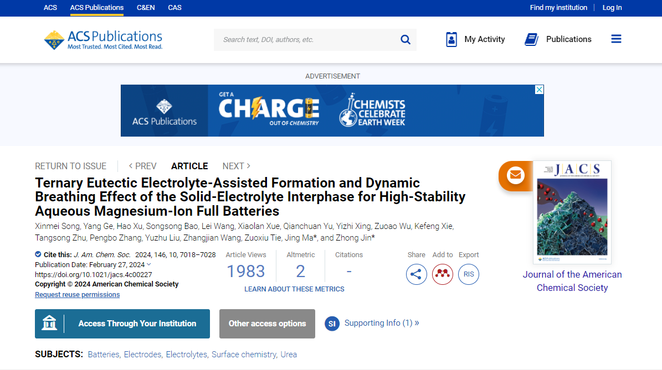This screenshot has width=662, height=370.
Task: Open C&EN from top bar
Action: (146, 8)
